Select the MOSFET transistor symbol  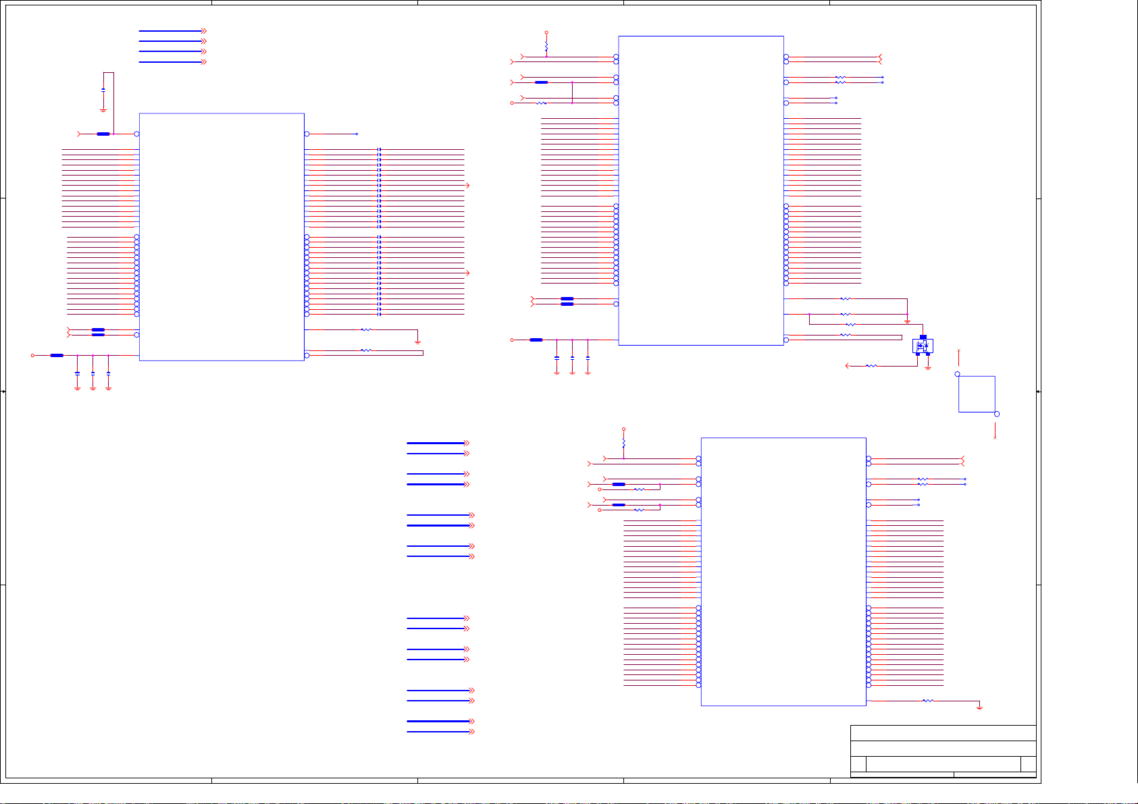click(x=923, y=345)
